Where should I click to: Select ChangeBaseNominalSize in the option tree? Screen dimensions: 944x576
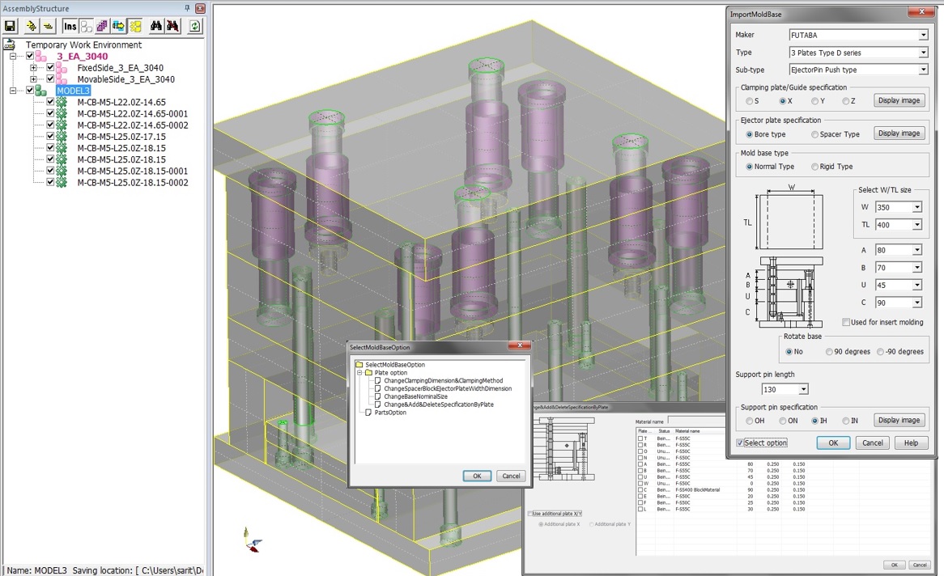415,396
